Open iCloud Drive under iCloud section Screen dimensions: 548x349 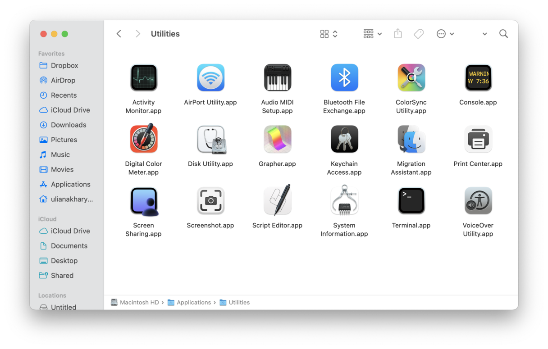pos(64,231)
